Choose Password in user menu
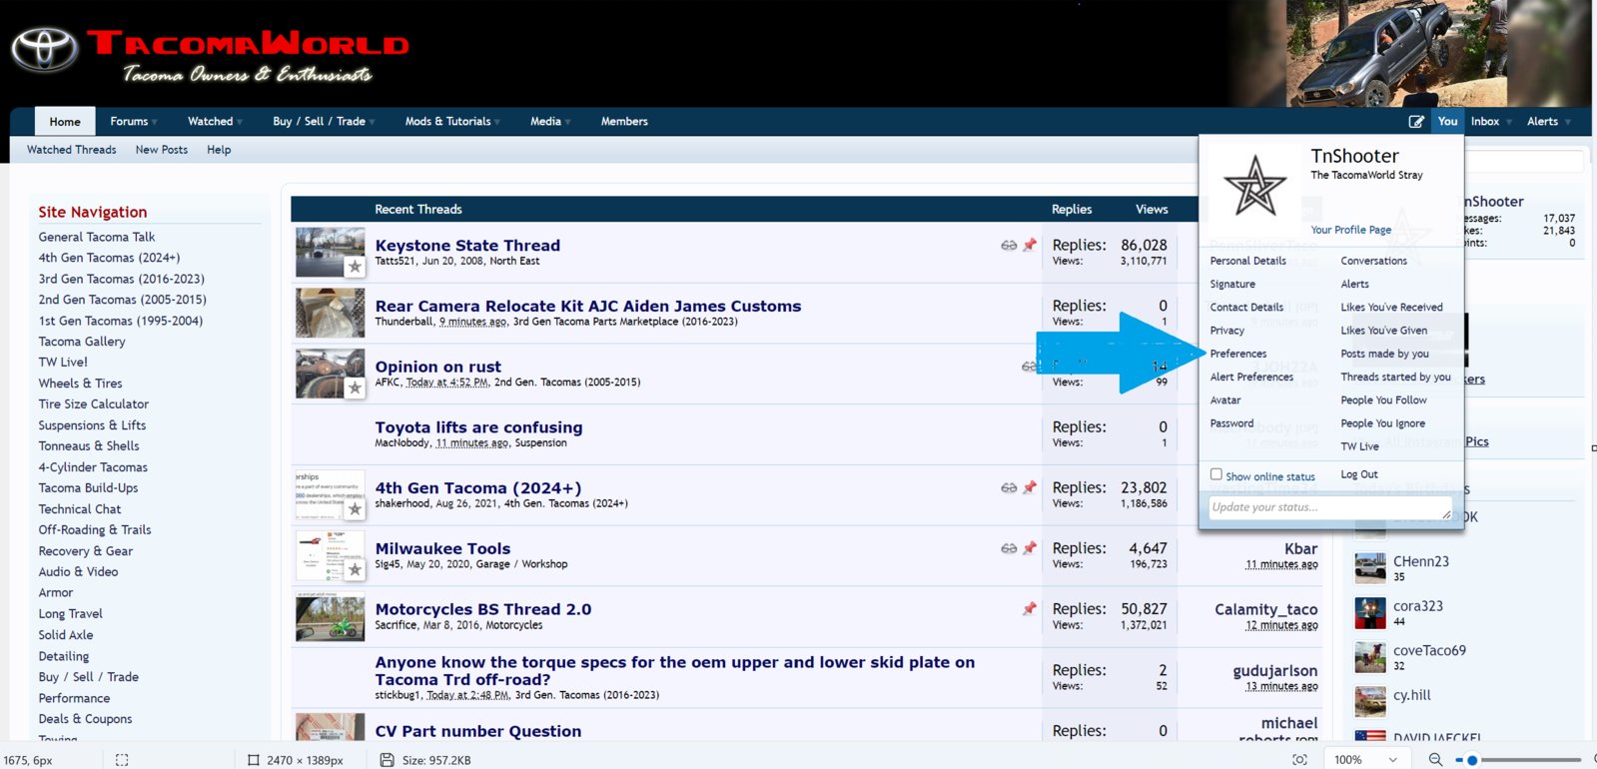The image size is (1597, 769). pyautogui.click(x=1231, y=423)
